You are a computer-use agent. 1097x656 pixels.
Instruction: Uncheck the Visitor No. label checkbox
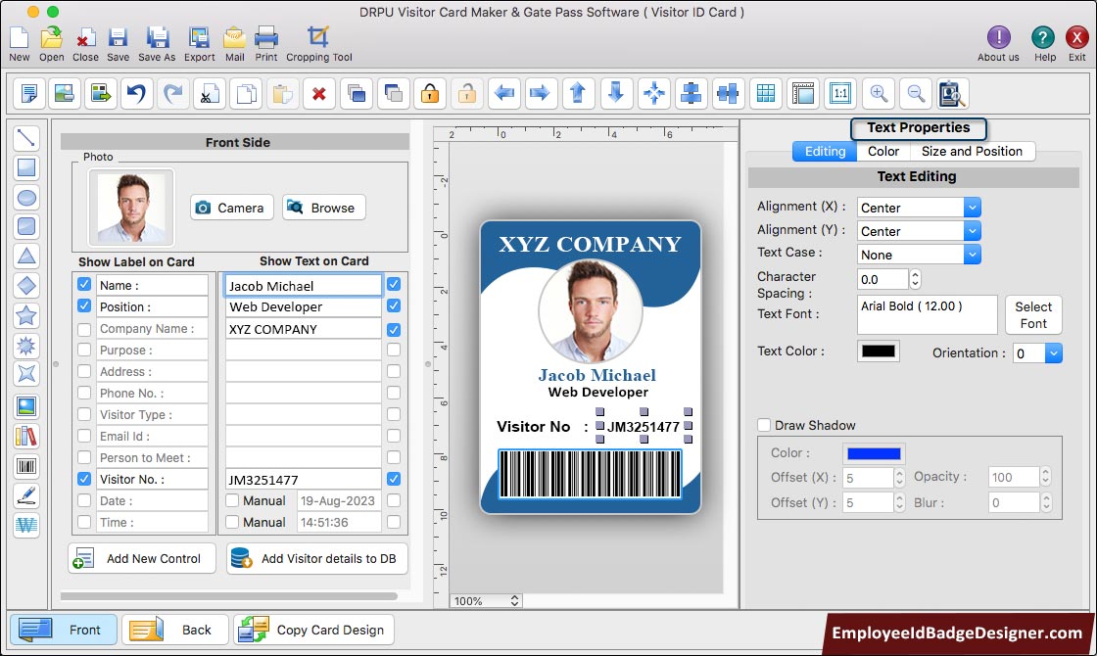tap(84, 479)
